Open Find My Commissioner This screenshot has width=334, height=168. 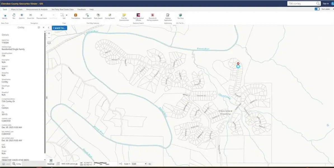tap(124, 17)
